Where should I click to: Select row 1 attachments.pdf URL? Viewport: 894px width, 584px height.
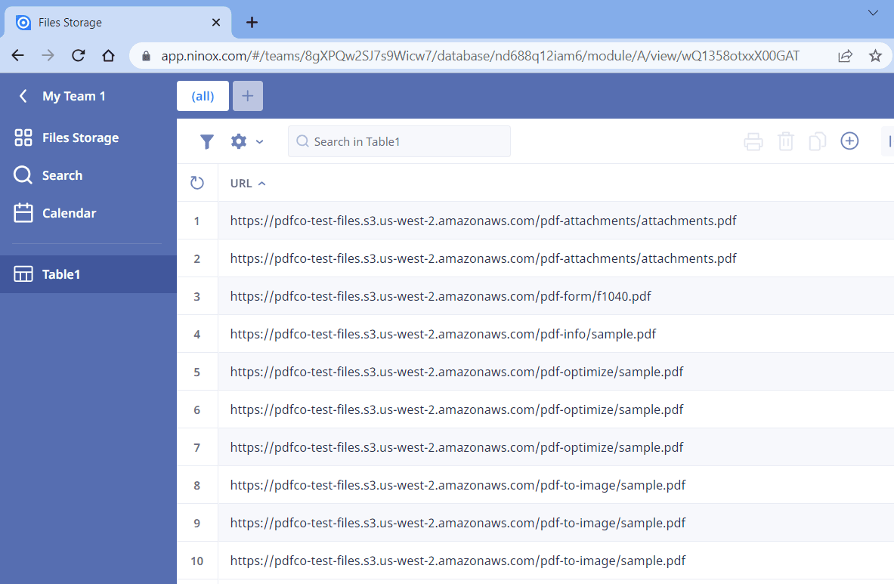click(x=483, y=221)
